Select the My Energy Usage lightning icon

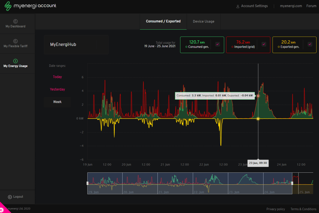[x=15, y=61]
